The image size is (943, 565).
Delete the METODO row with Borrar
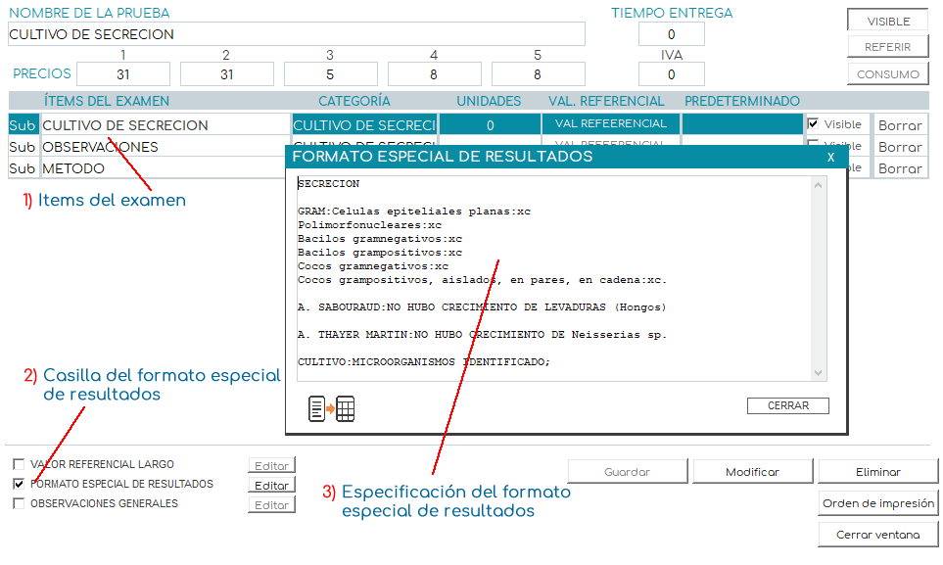point(899,168)
